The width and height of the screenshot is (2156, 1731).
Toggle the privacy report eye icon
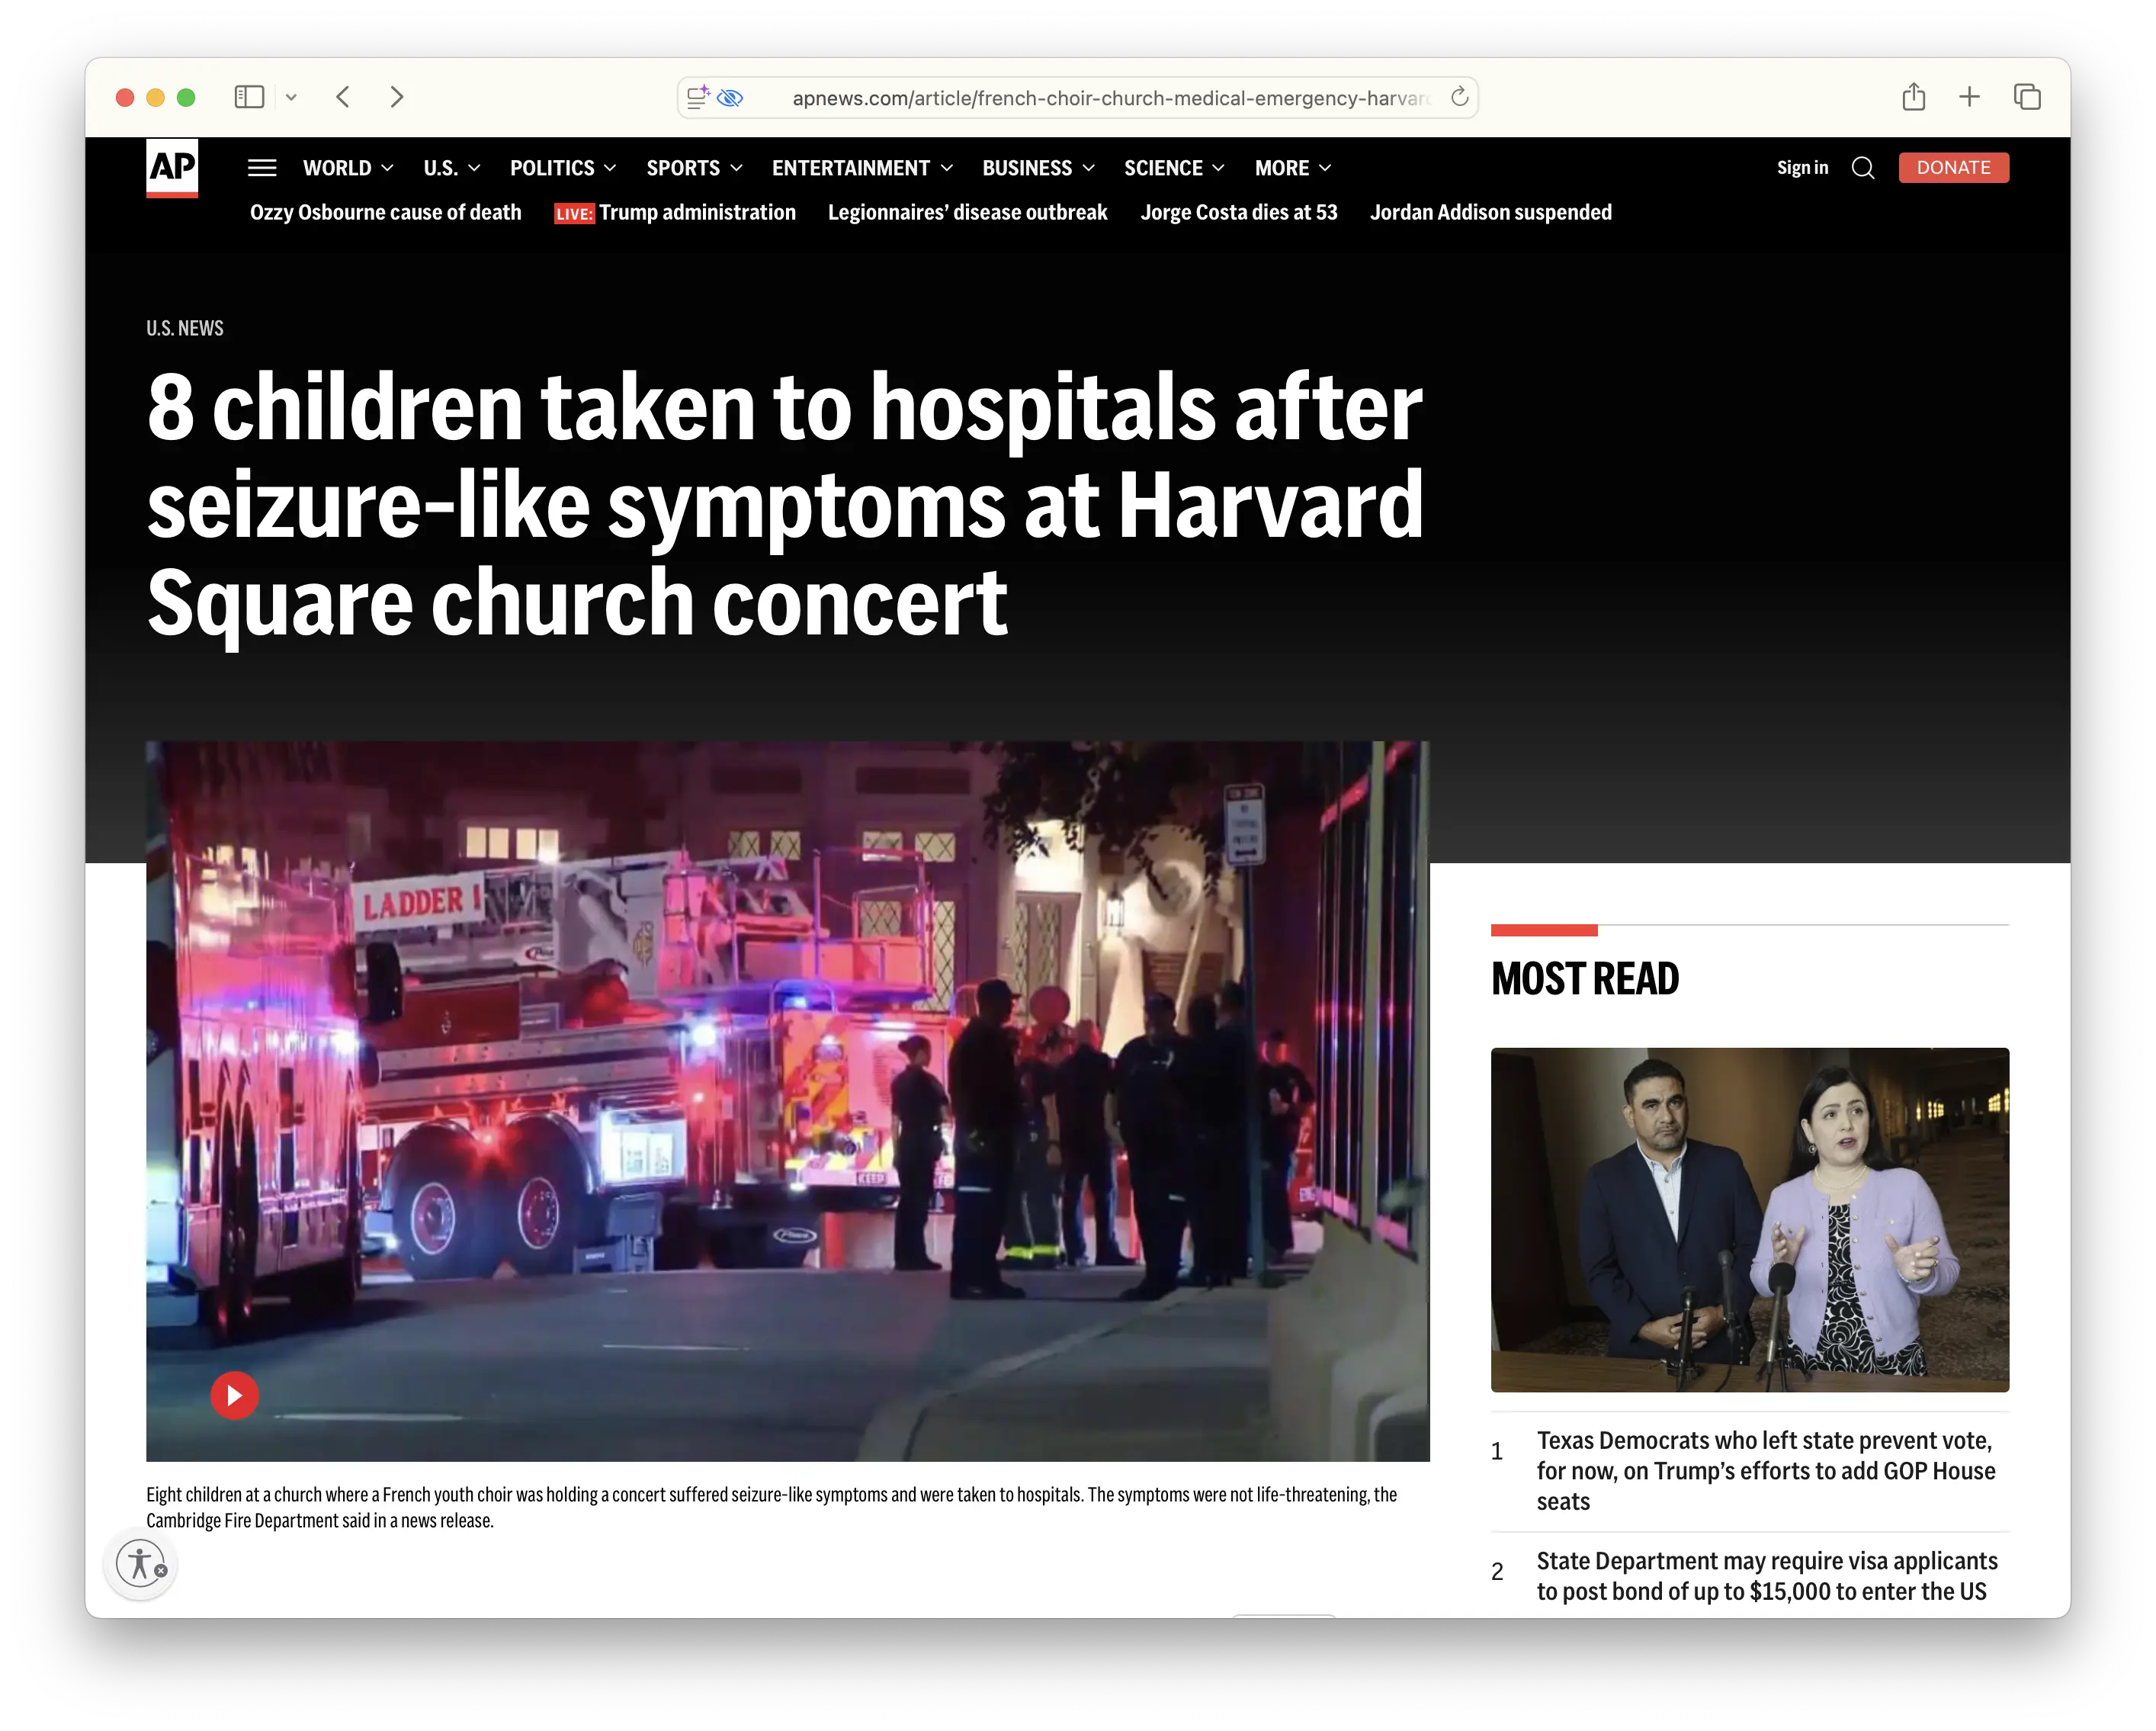point(731,98)
